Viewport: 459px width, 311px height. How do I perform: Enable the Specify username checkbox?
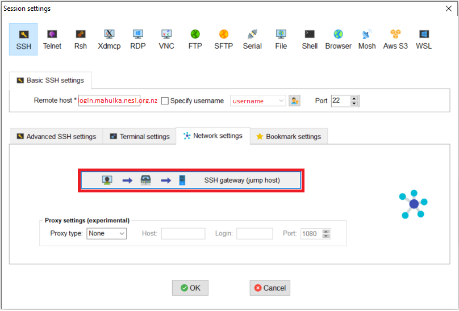pos(165,100)
